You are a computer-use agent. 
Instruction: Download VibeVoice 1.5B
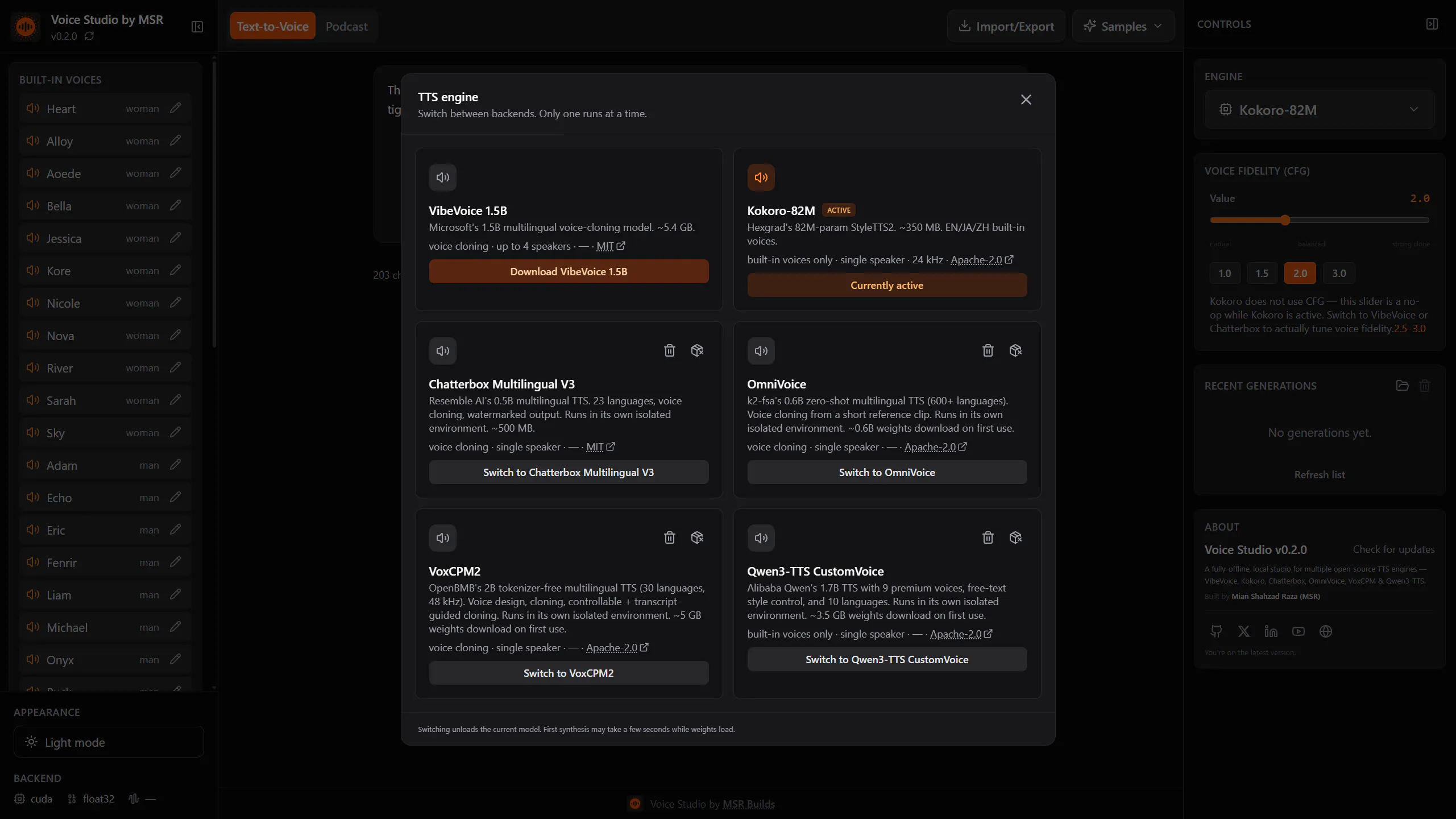(x=569, y=271)
